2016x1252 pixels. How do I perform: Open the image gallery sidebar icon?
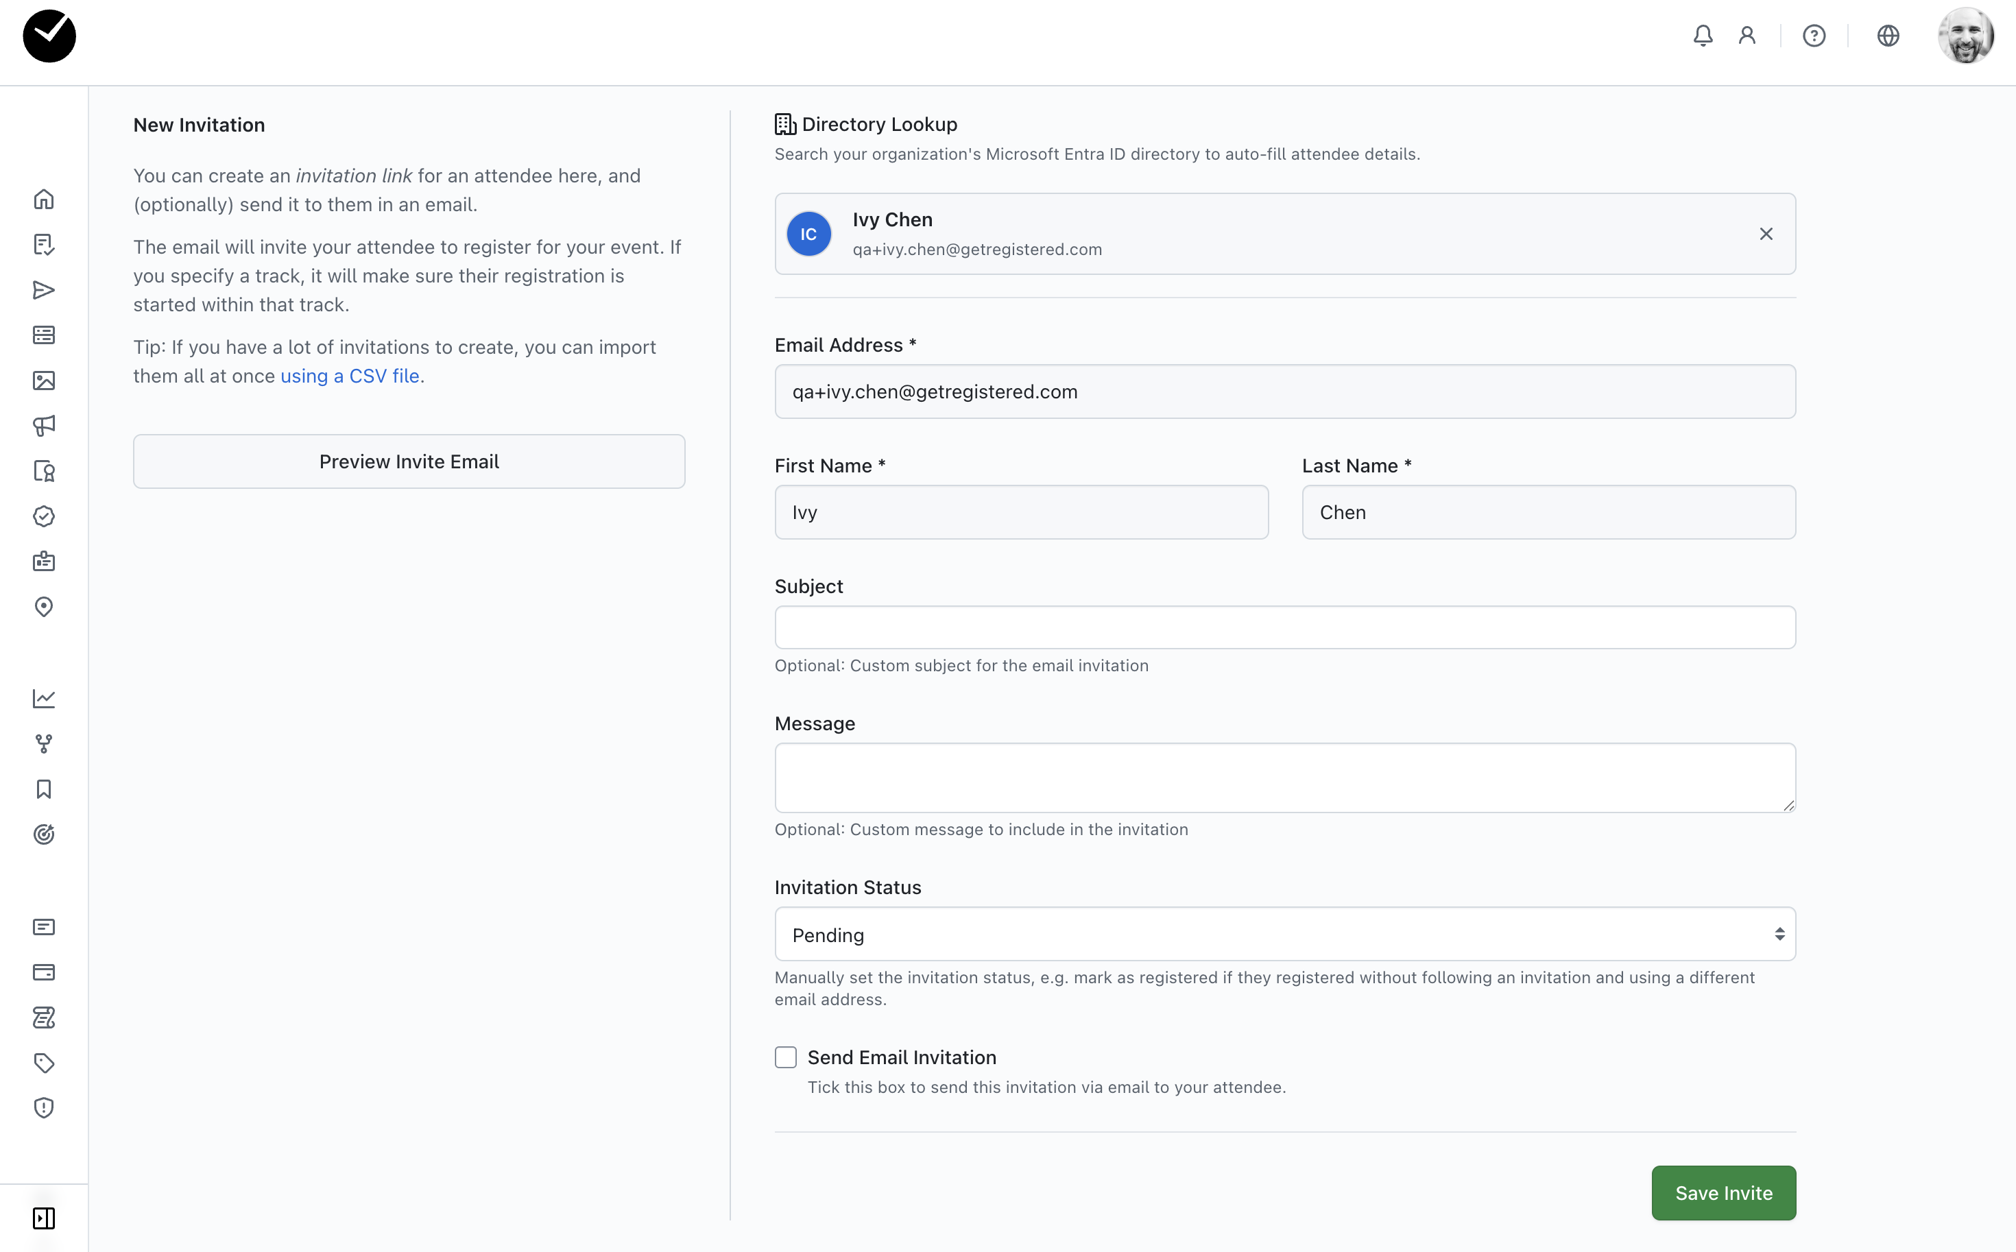click(44, 381)
